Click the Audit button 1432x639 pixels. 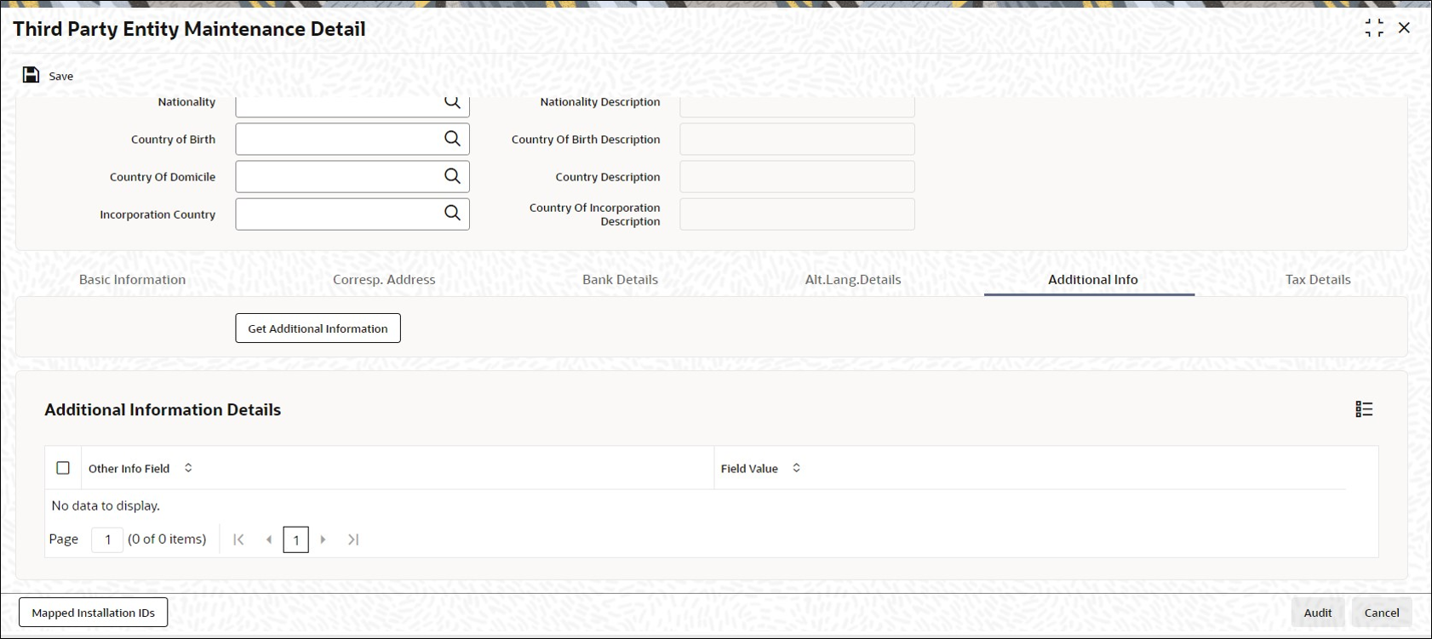[x=1317, y=613]
